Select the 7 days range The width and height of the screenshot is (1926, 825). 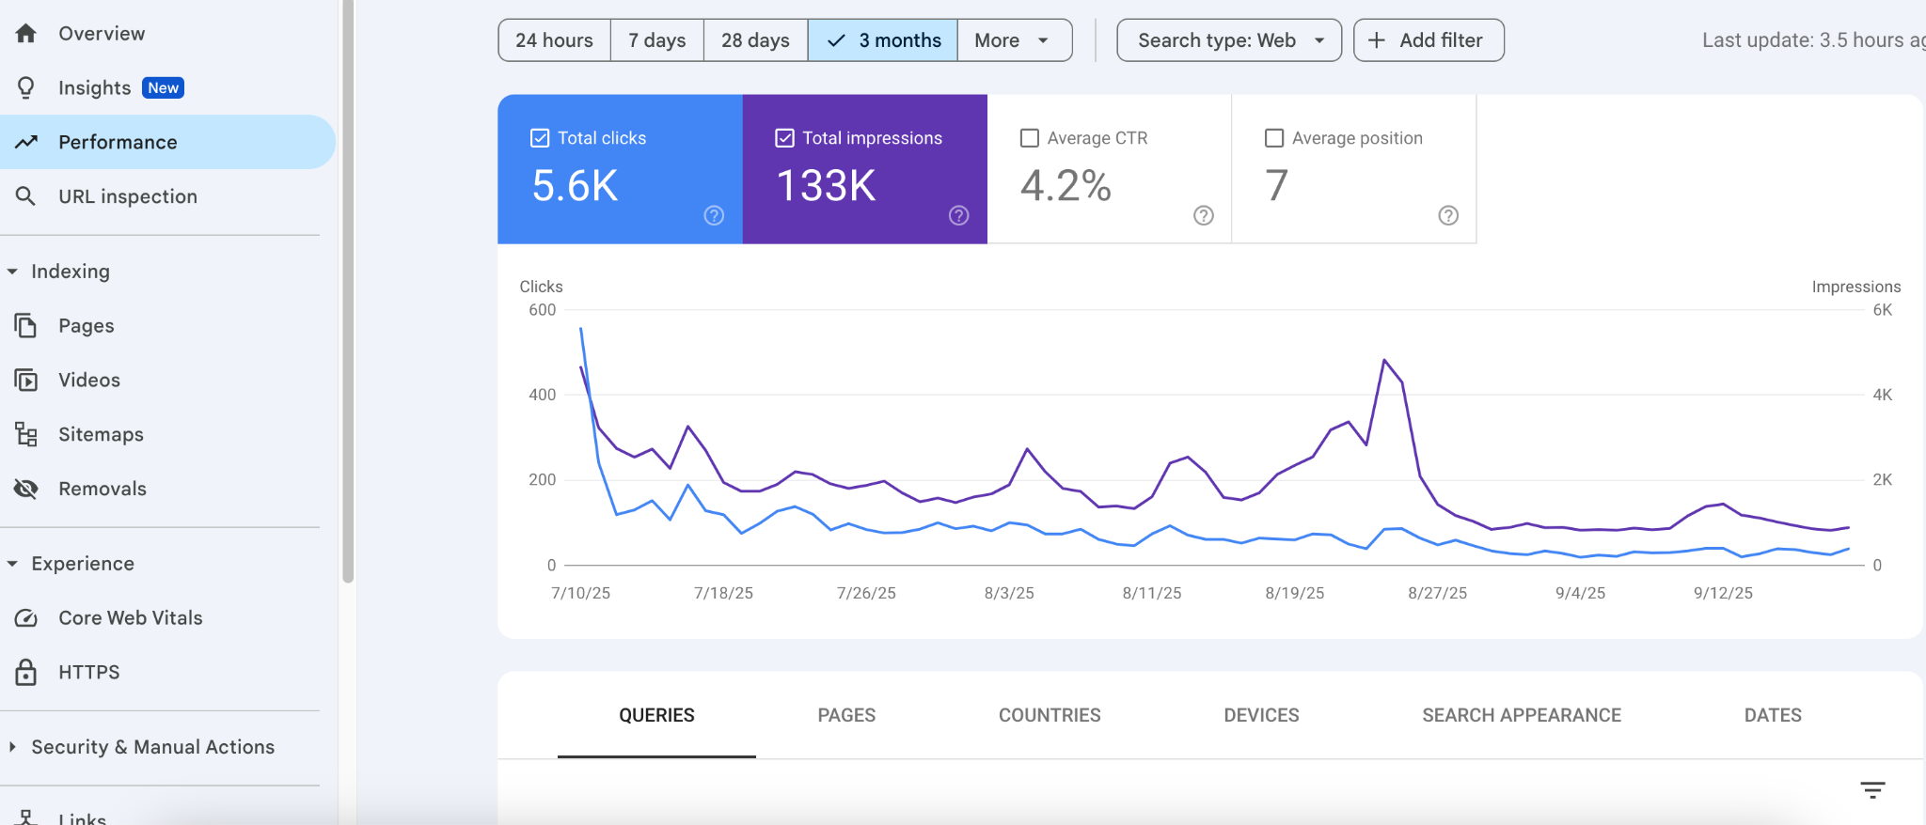click(x=657, y=40)
